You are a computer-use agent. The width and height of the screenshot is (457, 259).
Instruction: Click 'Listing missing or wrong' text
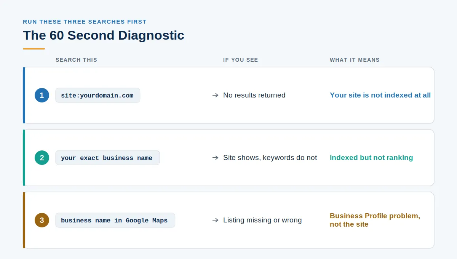tap(262, 220)
